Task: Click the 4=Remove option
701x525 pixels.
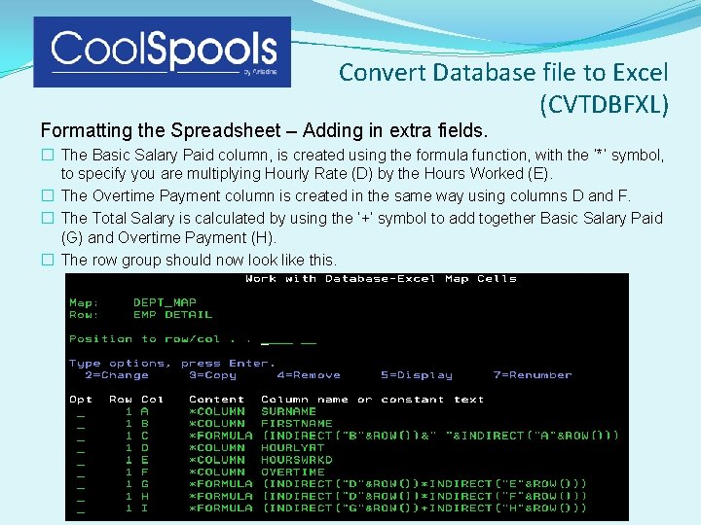Action: [309, 375]
